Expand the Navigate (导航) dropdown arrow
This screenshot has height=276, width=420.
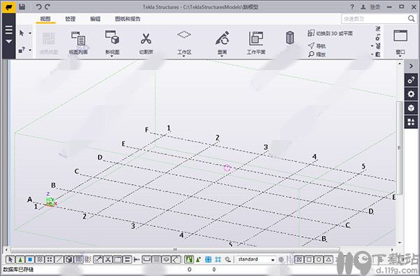(x=372, y=46)
